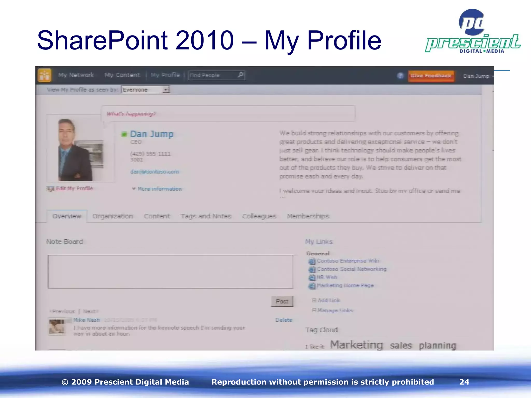This screenshot has width=531, height=398.
Task: Open the HR Web link
Action: pyautogui.click(x=327, y=277)
